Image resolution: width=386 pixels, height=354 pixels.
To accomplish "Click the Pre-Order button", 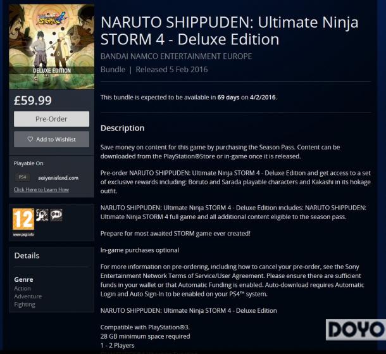I will pyautogui.click(x=51, y=119).
